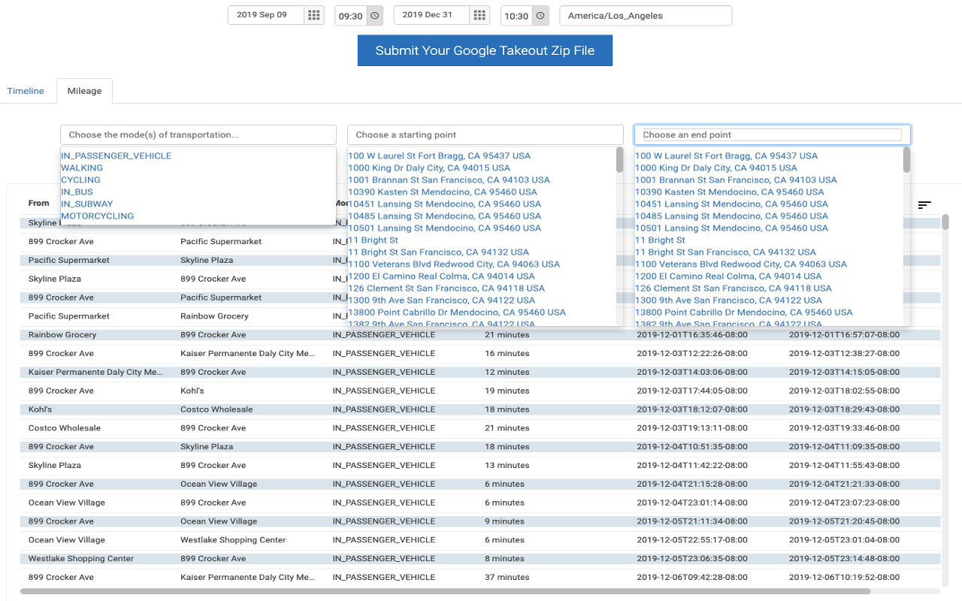This screenshot has width=962, height=601.
Task: Select WALKING as transportation mode
Action: point(82,168)
